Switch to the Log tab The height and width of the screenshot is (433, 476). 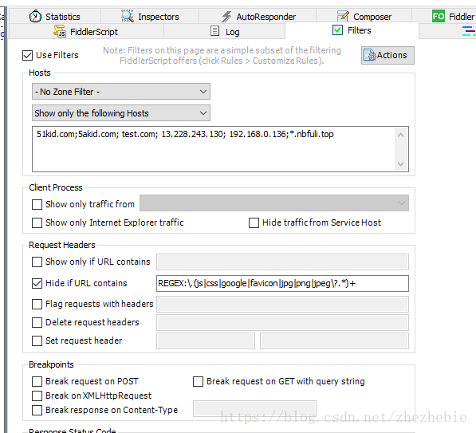pyautogui.click(x=225, y=32)
